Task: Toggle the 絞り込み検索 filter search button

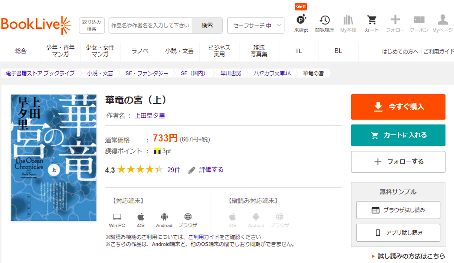Action: [92, 26]
